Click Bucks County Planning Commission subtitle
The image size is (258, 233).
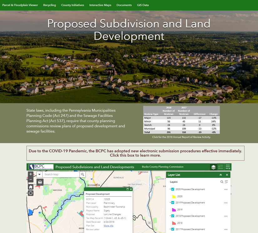point(163,167)
